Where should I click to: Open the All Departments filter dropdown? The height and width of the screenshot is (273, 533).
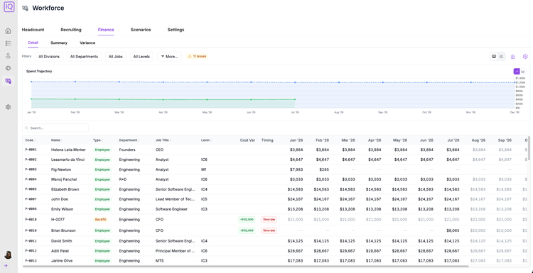[84, 57]
